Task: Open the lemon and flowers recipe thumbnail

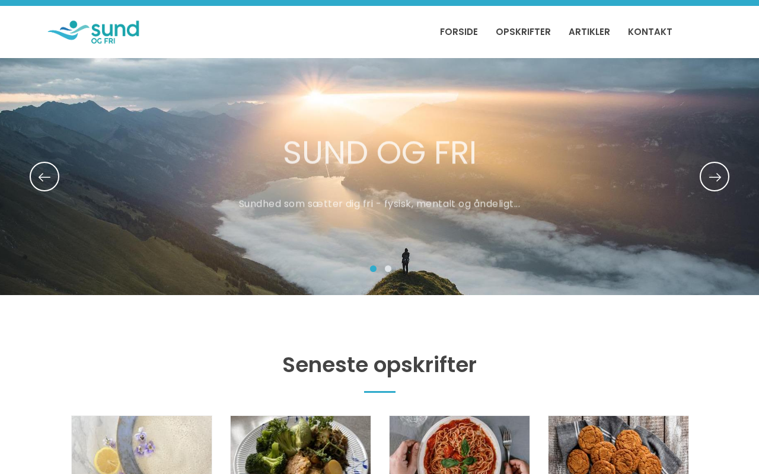Action: (x=142, y=445)
